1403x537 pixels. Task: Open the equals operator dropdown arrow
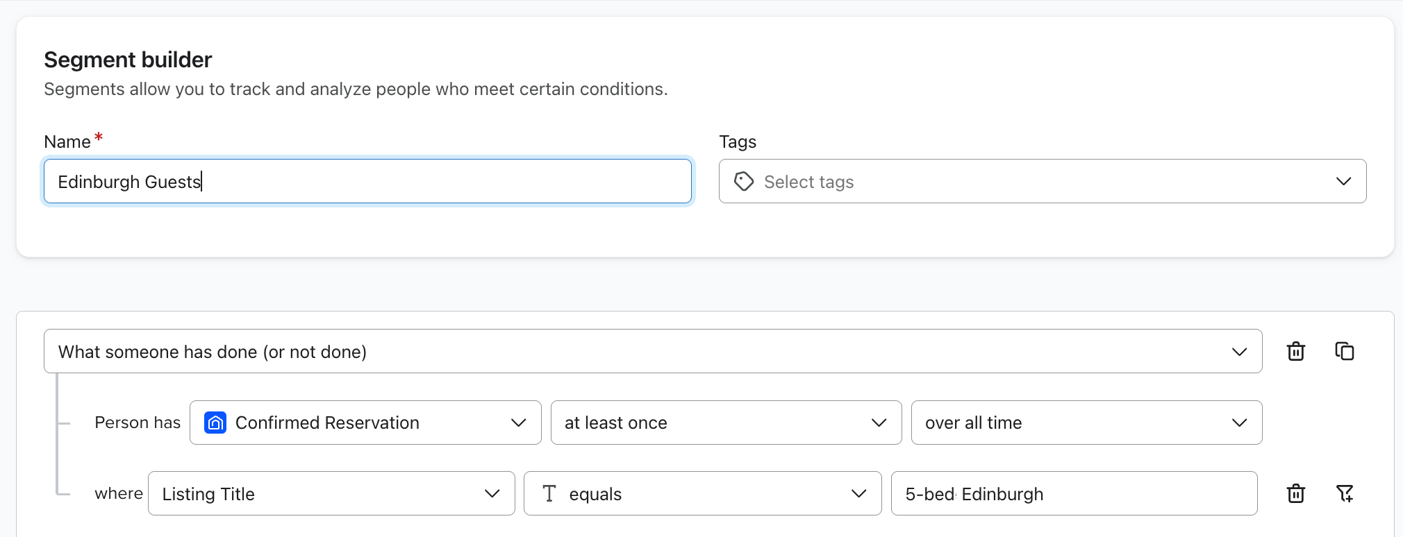[858, 493]
